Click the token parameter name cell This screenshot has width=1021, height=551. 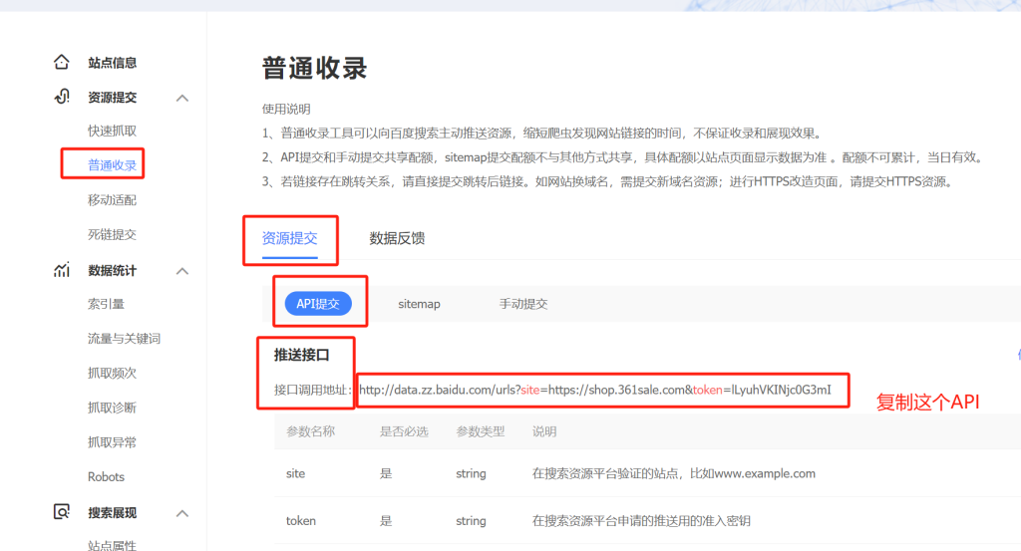[301, 520]
